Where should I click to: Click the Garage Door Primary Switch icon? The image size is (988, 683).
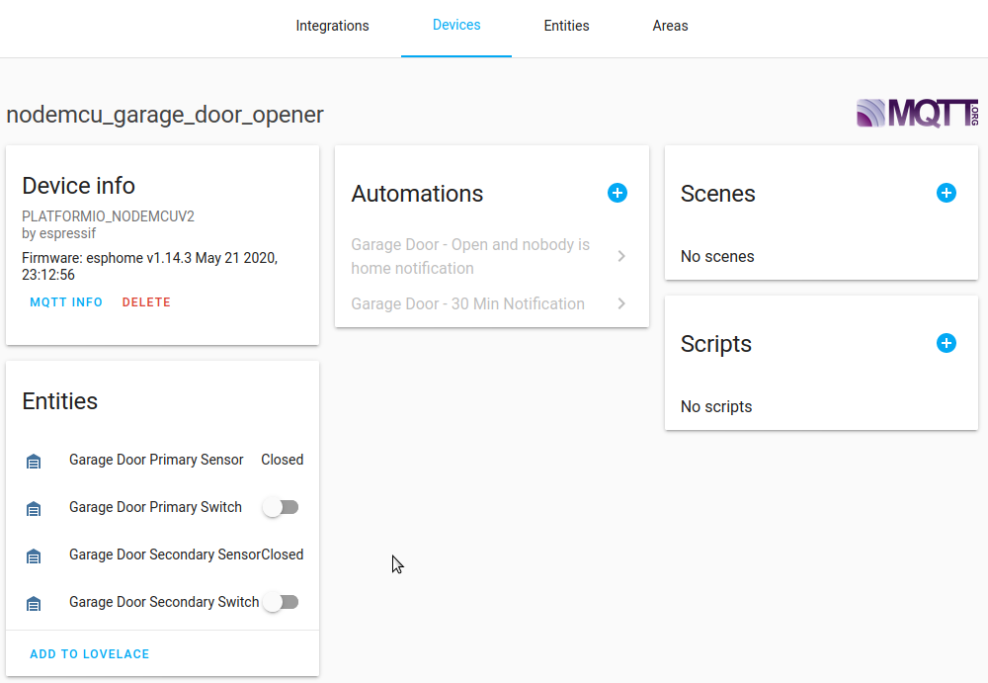[34, 508]
